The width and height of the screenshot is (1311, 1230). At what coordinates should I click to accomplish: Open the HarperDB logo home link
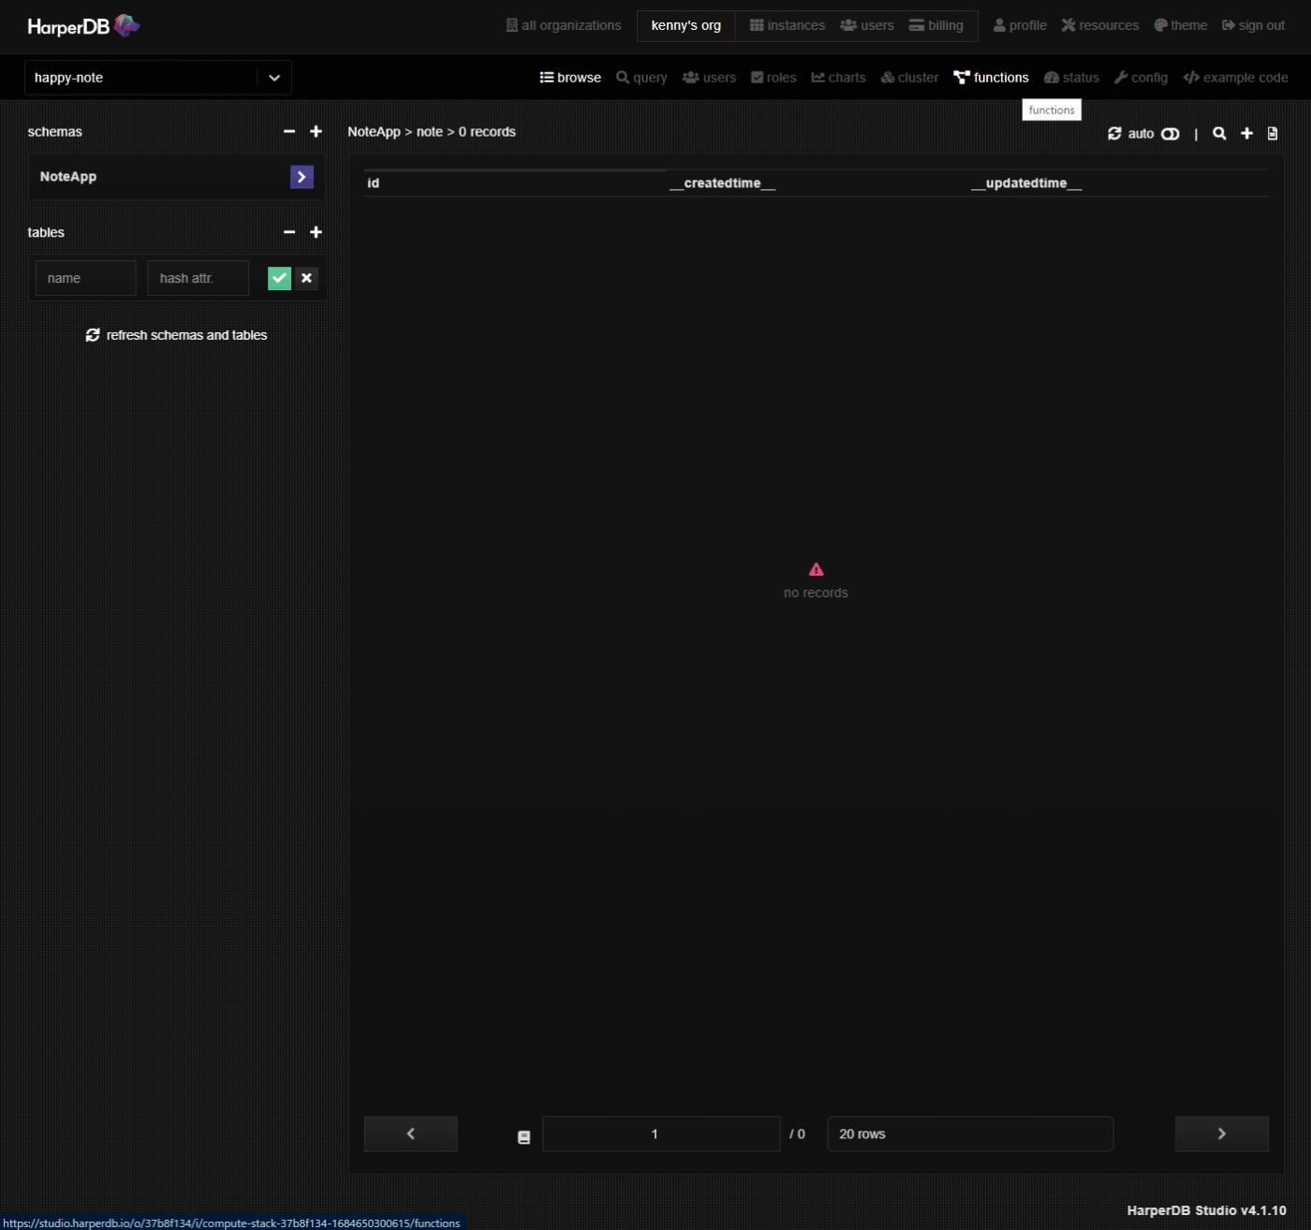83,26
